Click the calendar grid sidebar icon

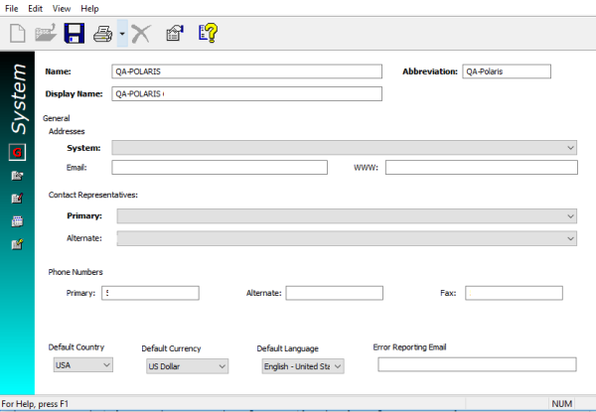coord(17,221)
